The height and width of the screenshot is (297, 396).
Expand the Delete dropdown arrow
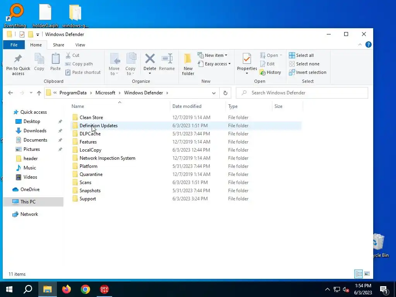coord(150,73)
